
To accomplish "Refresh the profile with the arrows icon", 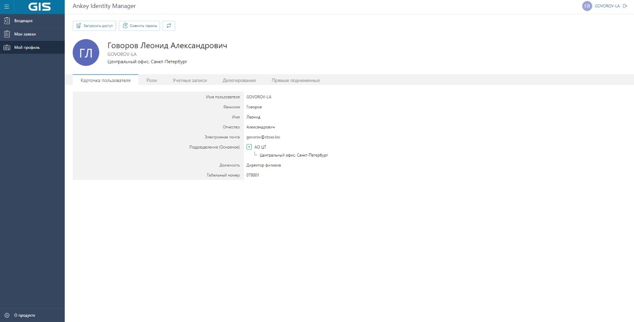I will click(x=169, y=26).
